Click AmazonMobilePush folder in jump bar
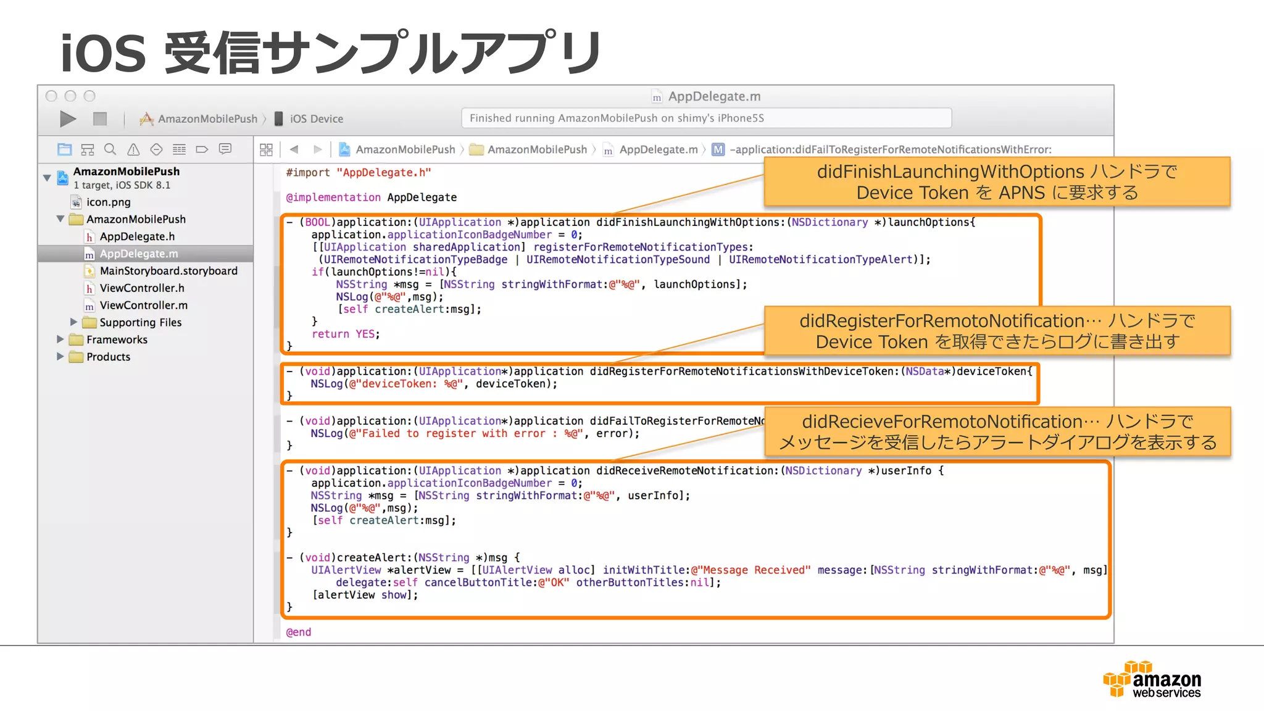1264x711 pixels. [x=528, y=149]
